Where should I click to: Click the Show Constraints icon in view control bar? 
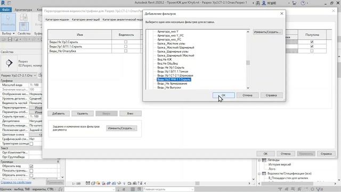140,183
